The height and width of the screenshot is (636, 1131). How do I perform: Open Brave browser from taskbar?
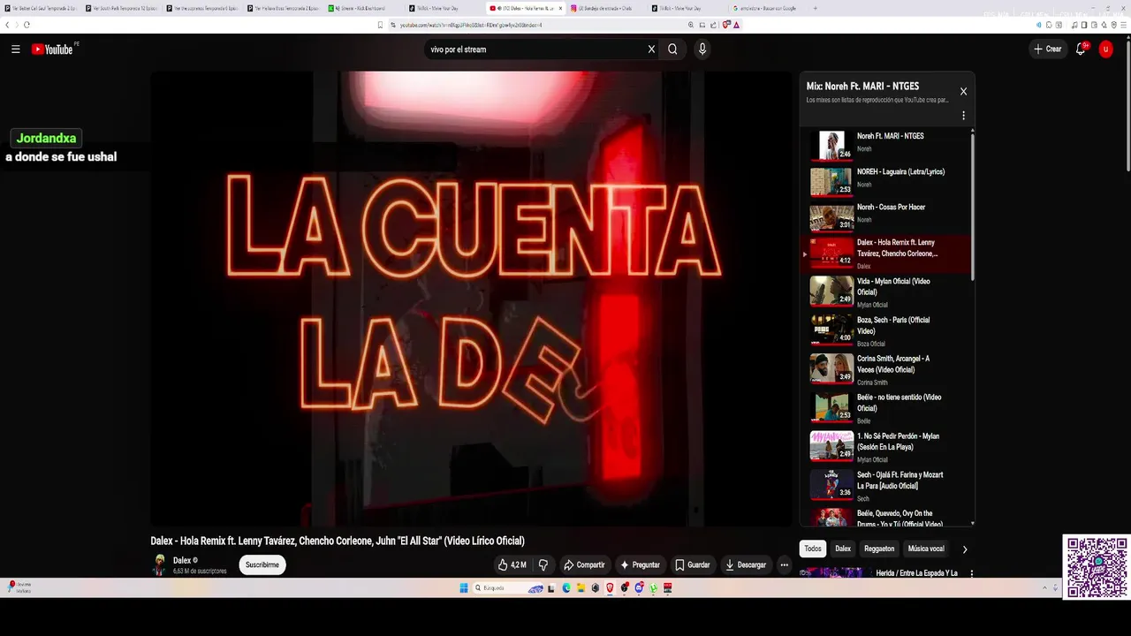tap(610, 587)
